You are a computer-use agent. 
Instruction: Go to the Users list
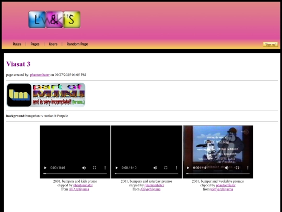coord(53,44)
